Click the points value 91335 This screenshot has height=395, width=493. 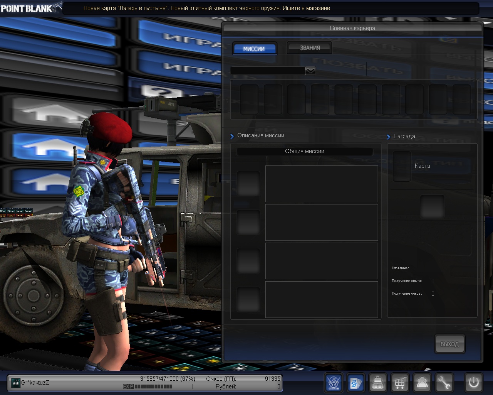[273, 379]
